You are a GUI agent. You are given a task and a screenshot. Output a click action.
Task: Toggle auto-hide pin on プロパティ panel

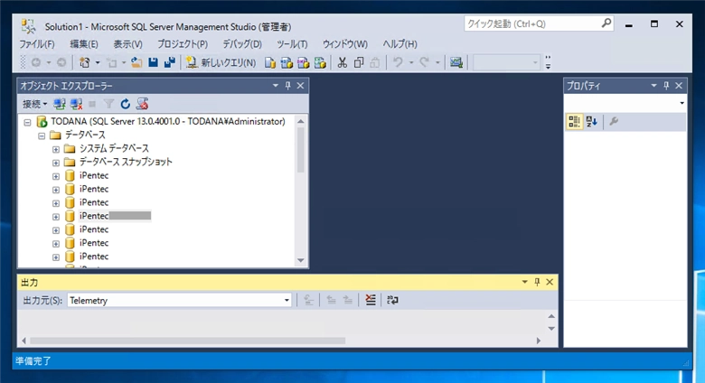pos(666,86)
